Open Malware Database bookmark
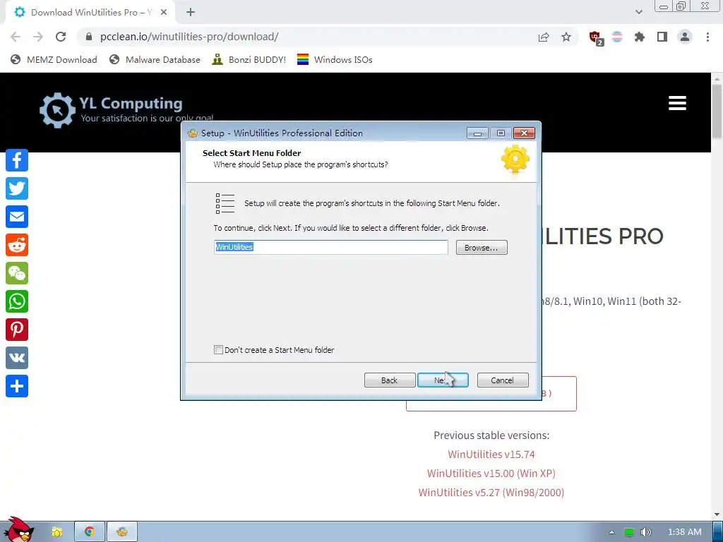Screen dimensions: 723x542 [155, 59]
